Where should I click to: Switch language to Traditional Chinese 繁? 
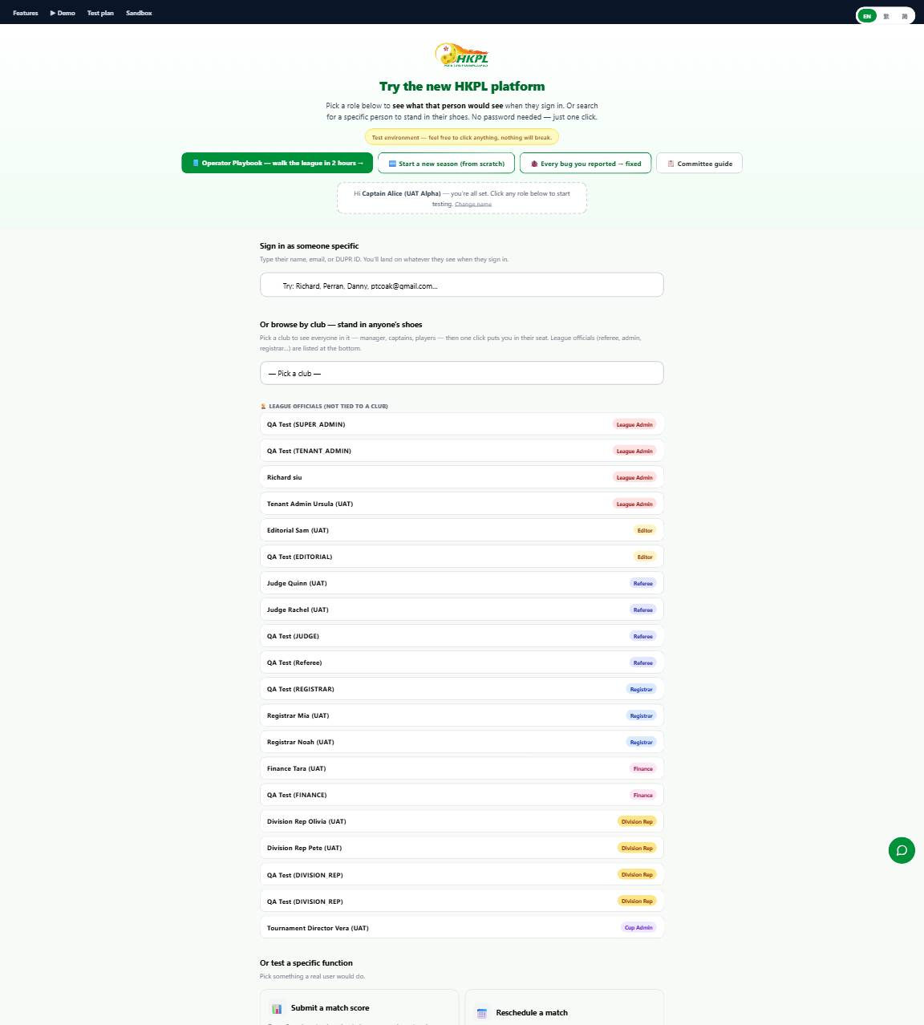click(886, 16)
